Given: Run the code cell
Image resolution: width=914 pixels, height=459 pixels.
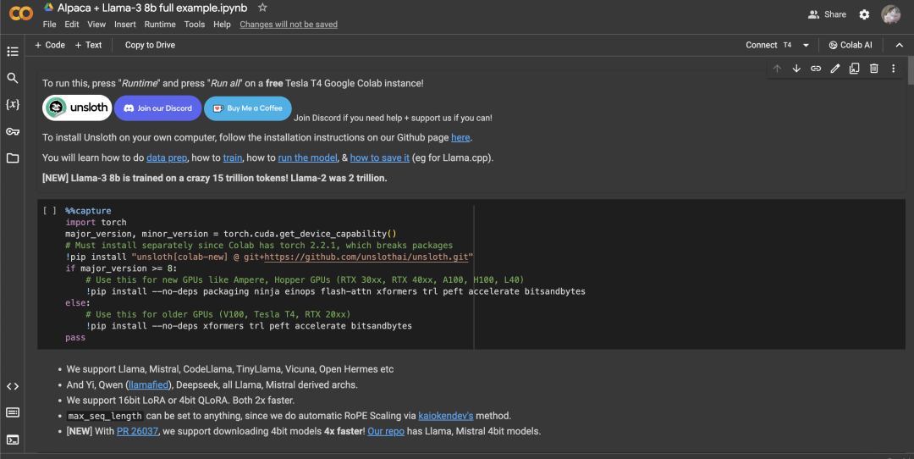Looking at the screenshot, I should click(x=50, y=211).
